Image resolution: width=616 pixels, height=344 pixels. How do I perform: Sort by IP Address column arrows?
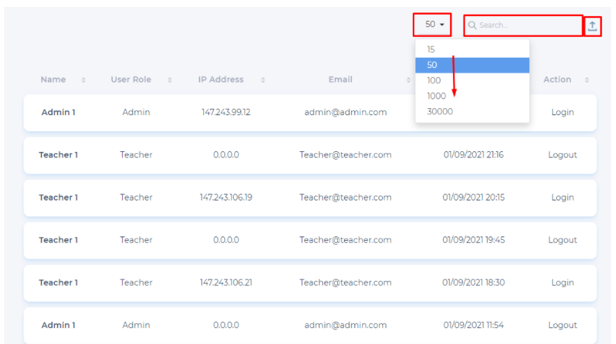(263, 80)
